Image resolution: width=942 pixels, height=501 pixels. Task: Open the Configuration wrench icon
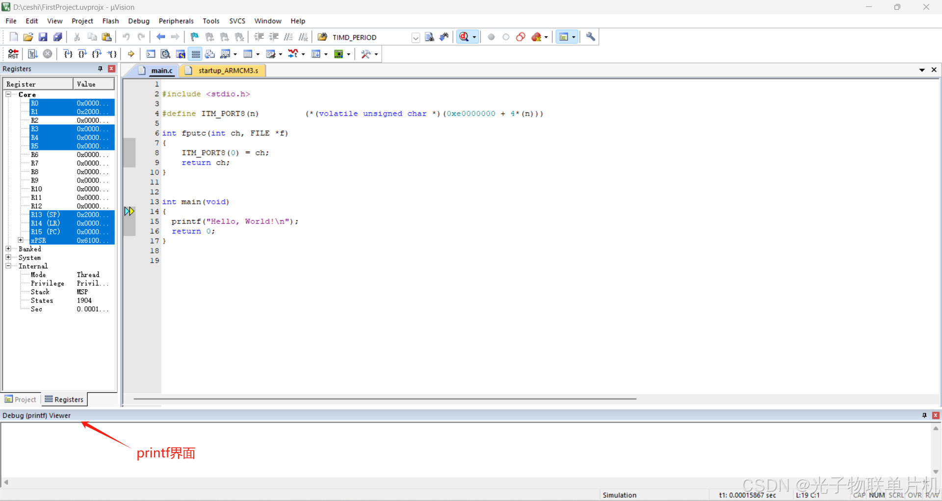(591, 37)
